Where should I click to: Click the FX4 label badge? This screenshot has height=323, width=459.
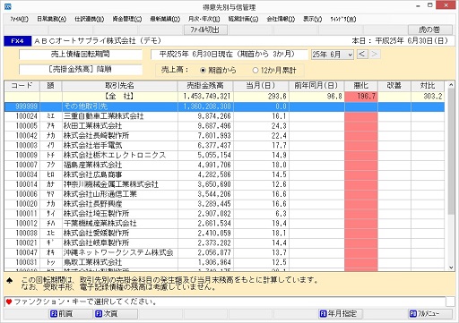[x=17, y=41]
